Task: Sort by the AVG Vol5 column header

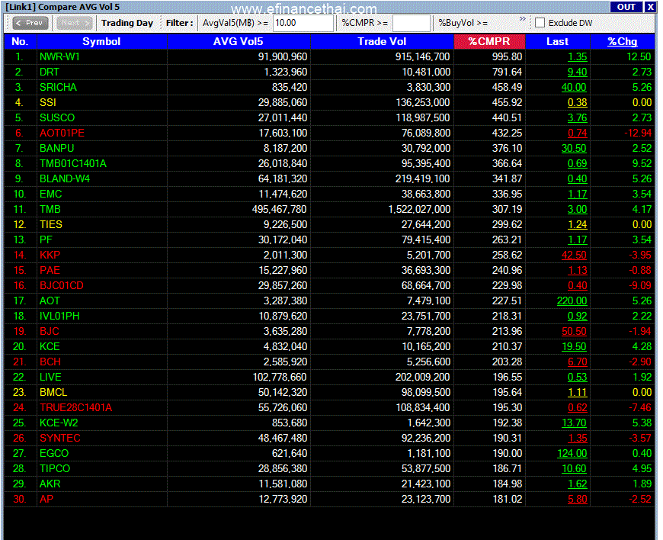Action: coord(239,41)
